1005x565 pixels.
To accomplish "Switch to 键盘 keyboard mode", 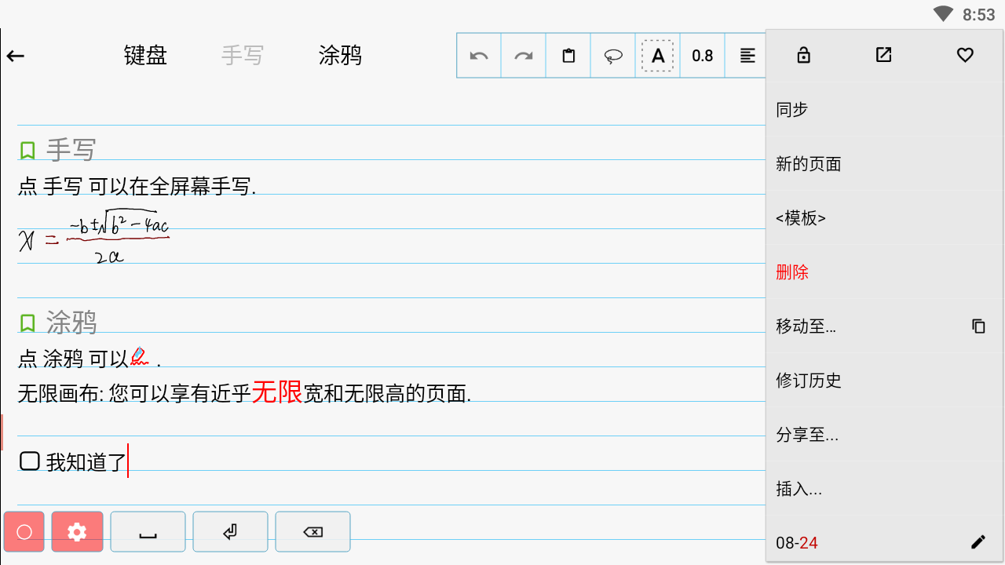I will click(x=145, y=55).
